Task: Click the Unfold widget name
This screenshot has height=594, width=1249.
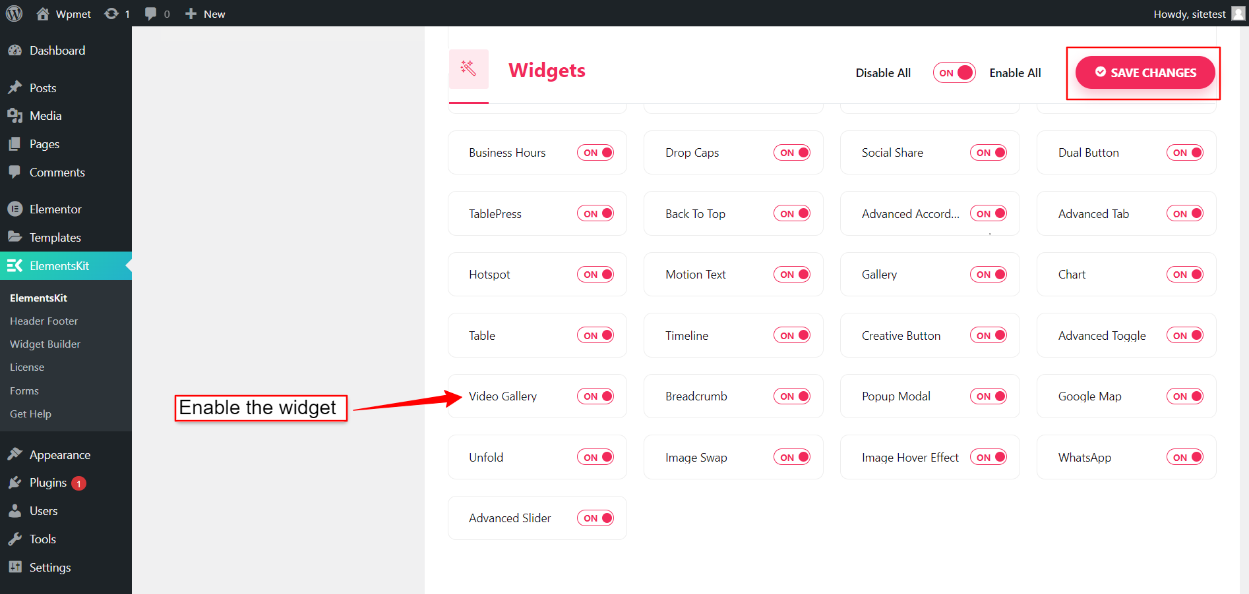Action: (x=486, y=457)
